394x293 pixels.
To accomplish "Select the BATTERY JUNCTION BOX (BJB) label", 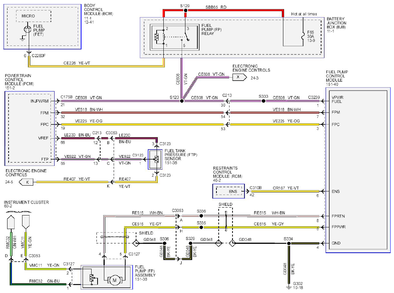I will (x=336, y=23).
